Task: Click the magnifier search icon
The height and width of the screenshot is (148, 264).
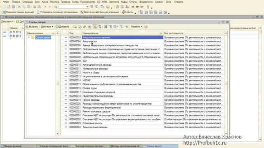Action: [56, 7]
